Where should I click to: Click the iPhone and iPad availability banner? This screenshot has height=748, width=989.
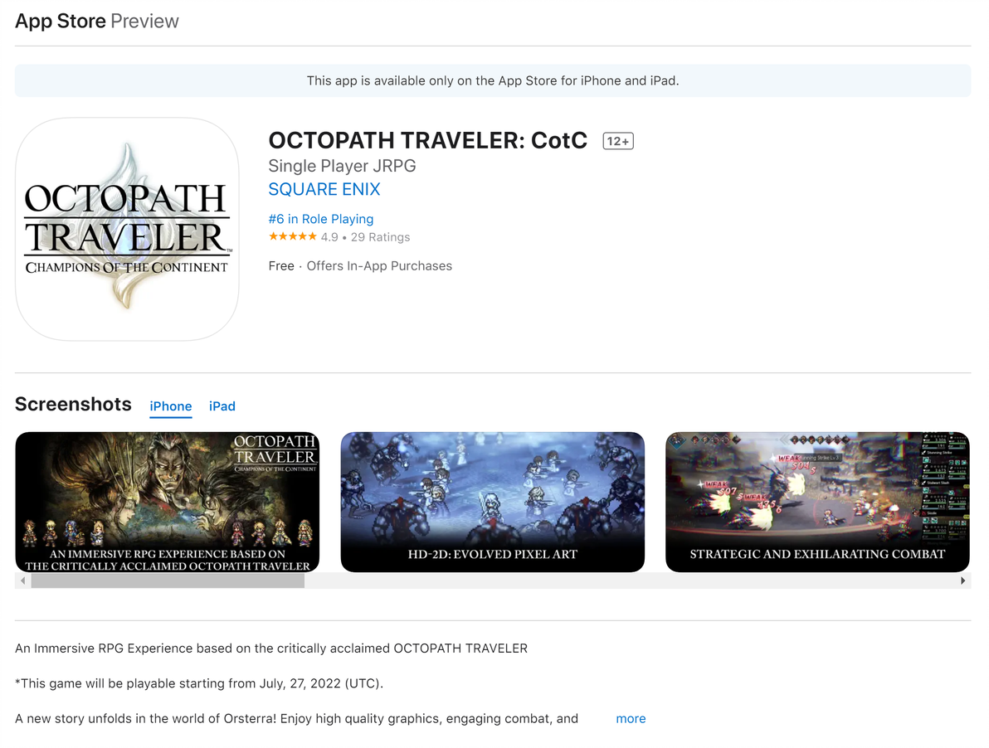click(x=493, y=80)
